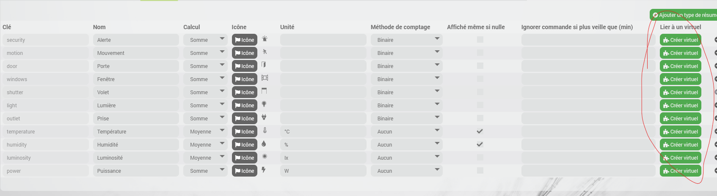Open the Méthode de comptage dropdown for motion
Screen dimensions: 717x196
click(x=407, y=53)
